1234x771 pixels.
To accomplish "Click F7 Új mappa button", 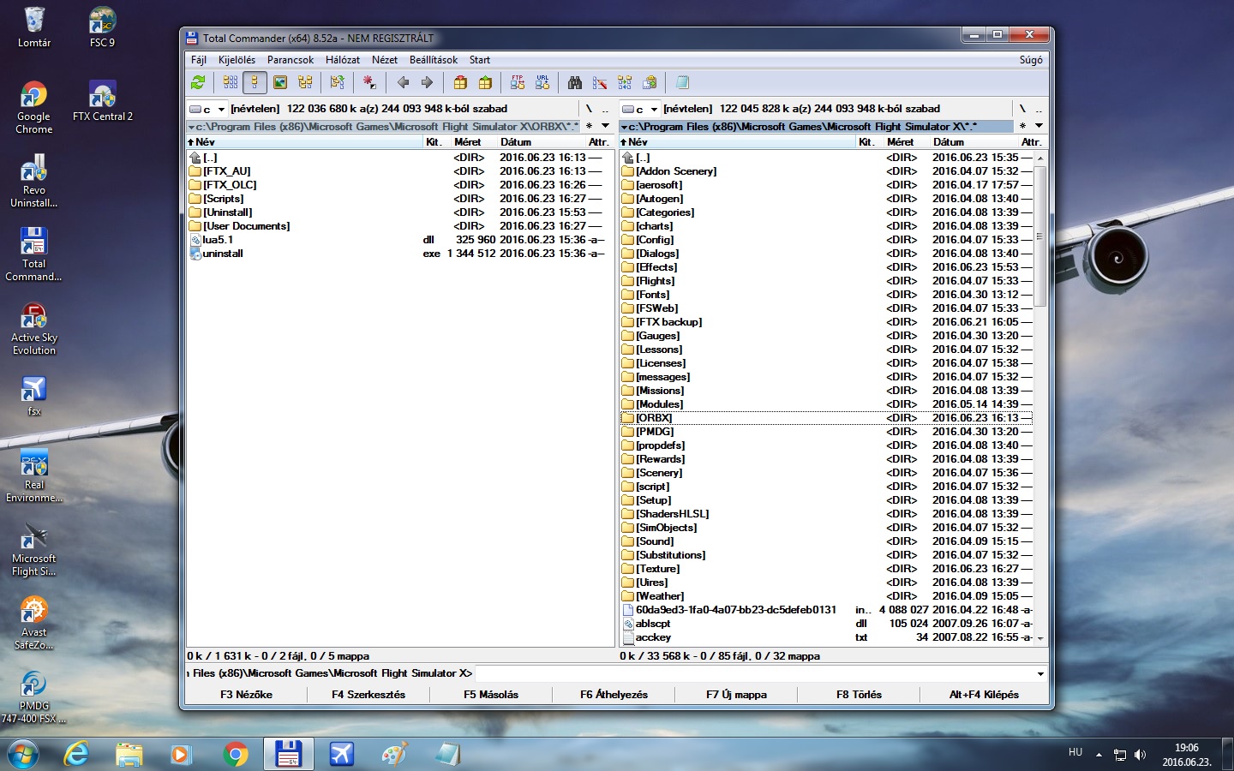I will click(736, 695).
